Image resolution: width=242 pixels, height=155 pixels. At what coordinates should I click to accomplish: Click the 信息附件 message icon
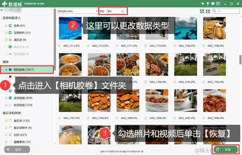click(x=10, y=33)
